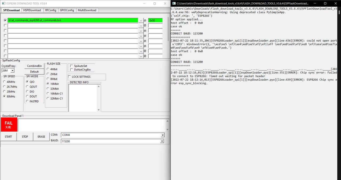Select QOUT SPI mode
341x180 pixels.
tap(31, 87)
